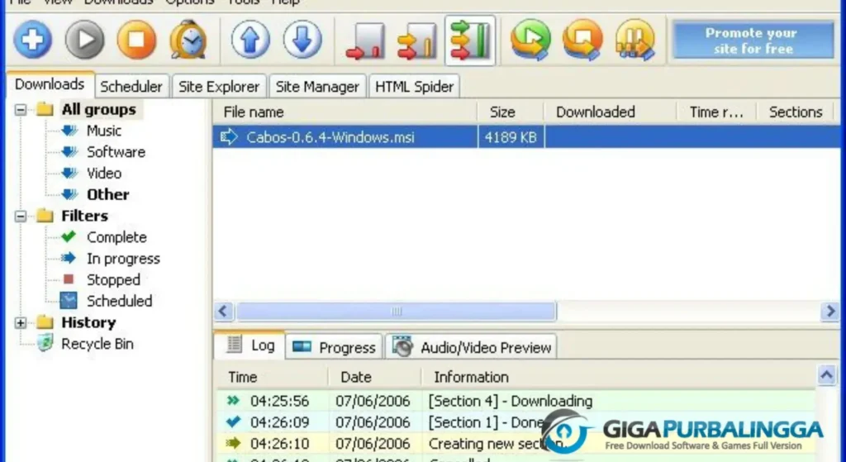Screen dimensions: 846x462
Task: Click the orange Stop all downloads icon
Action: [582, 40]
